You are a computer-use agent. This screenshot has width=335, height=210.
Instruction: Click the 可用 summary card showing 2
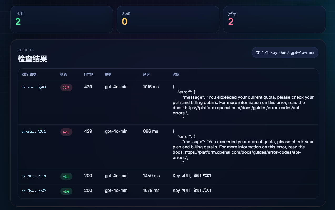tap(62, 19)
